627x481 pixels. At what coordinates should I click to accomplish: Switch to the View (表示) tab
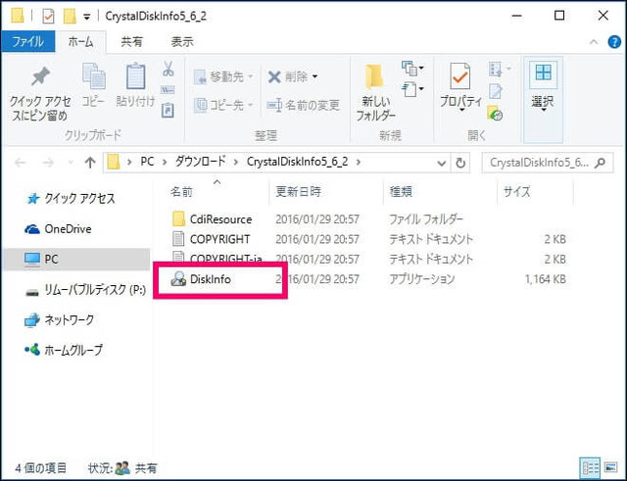coord(182,41)
